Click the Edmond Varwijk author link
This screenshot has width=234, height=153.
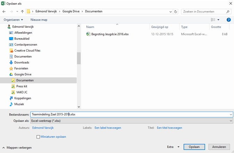pos(43,128)
